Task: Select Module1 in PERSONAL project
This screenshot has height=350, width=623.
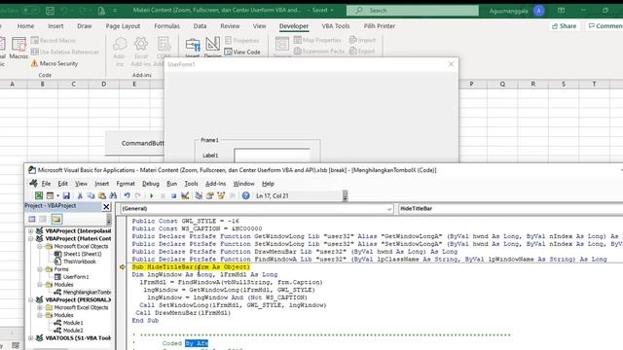Action: [x=69, y=323]
